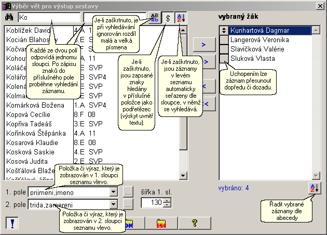
Task: Click the "8.F 08" cell of Kopová Cecílie
Action: (85, 114)
